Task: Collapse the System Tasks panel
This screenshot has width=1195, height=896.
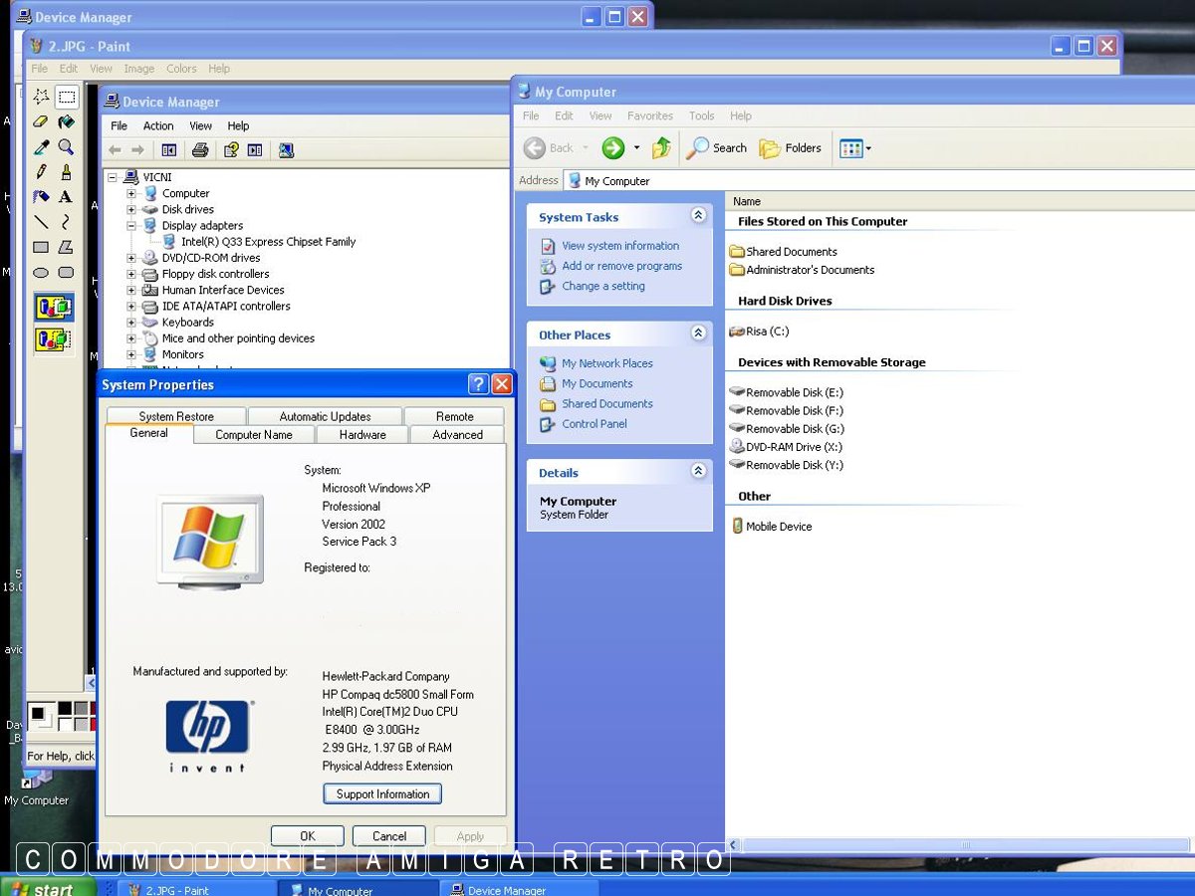Action: point(698,216)
